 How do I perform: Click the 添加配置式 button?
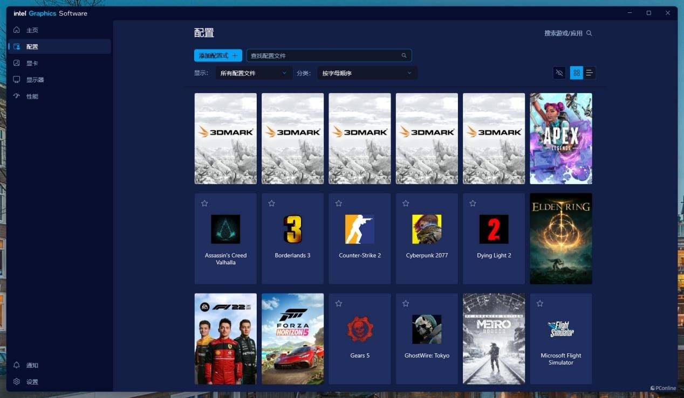click(x=218, y=55)
